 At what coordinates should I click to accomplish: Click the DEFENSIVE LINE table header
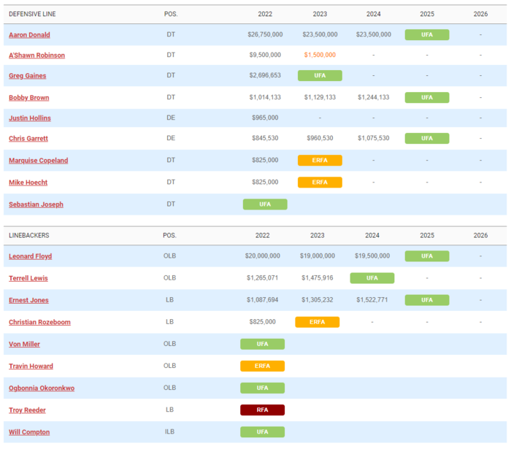(x=32, y=14)
